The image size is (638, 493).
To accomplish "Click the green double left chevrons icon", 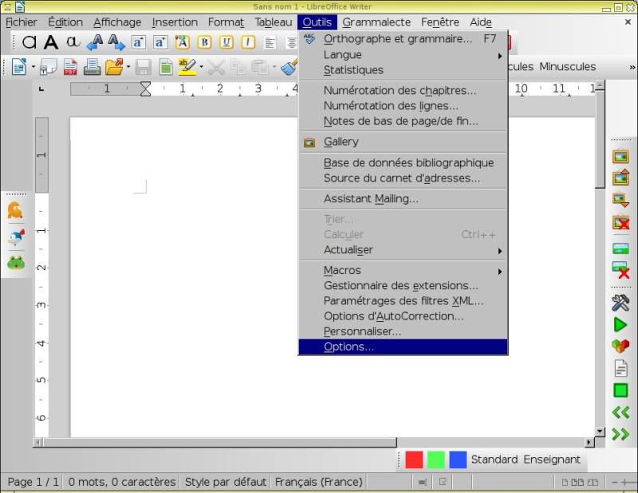I will pyautogui.click(x=620, y=413).
